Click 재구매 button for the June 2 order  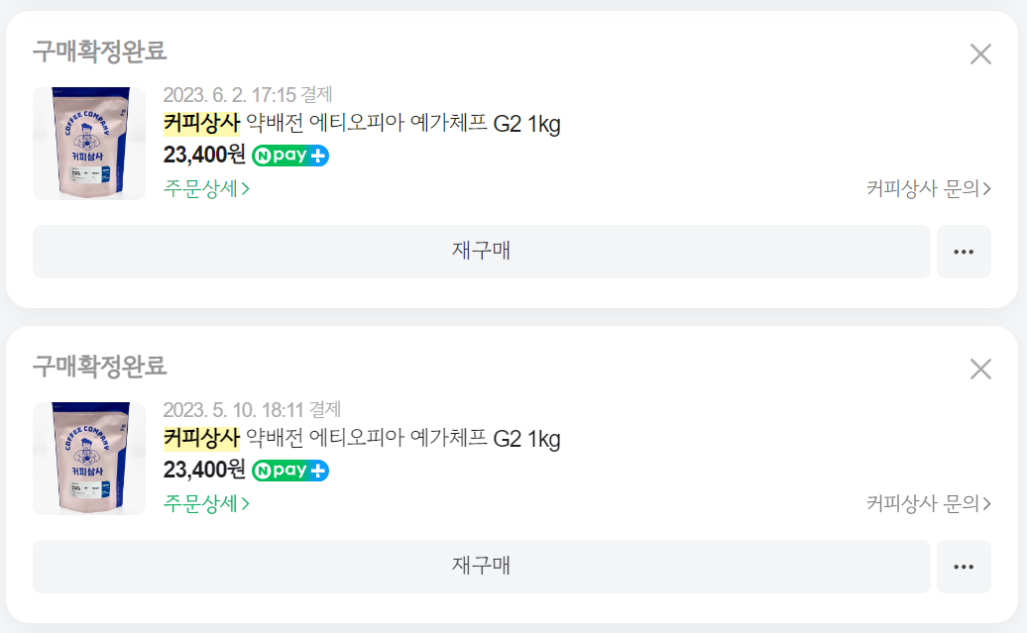(482, 252)
